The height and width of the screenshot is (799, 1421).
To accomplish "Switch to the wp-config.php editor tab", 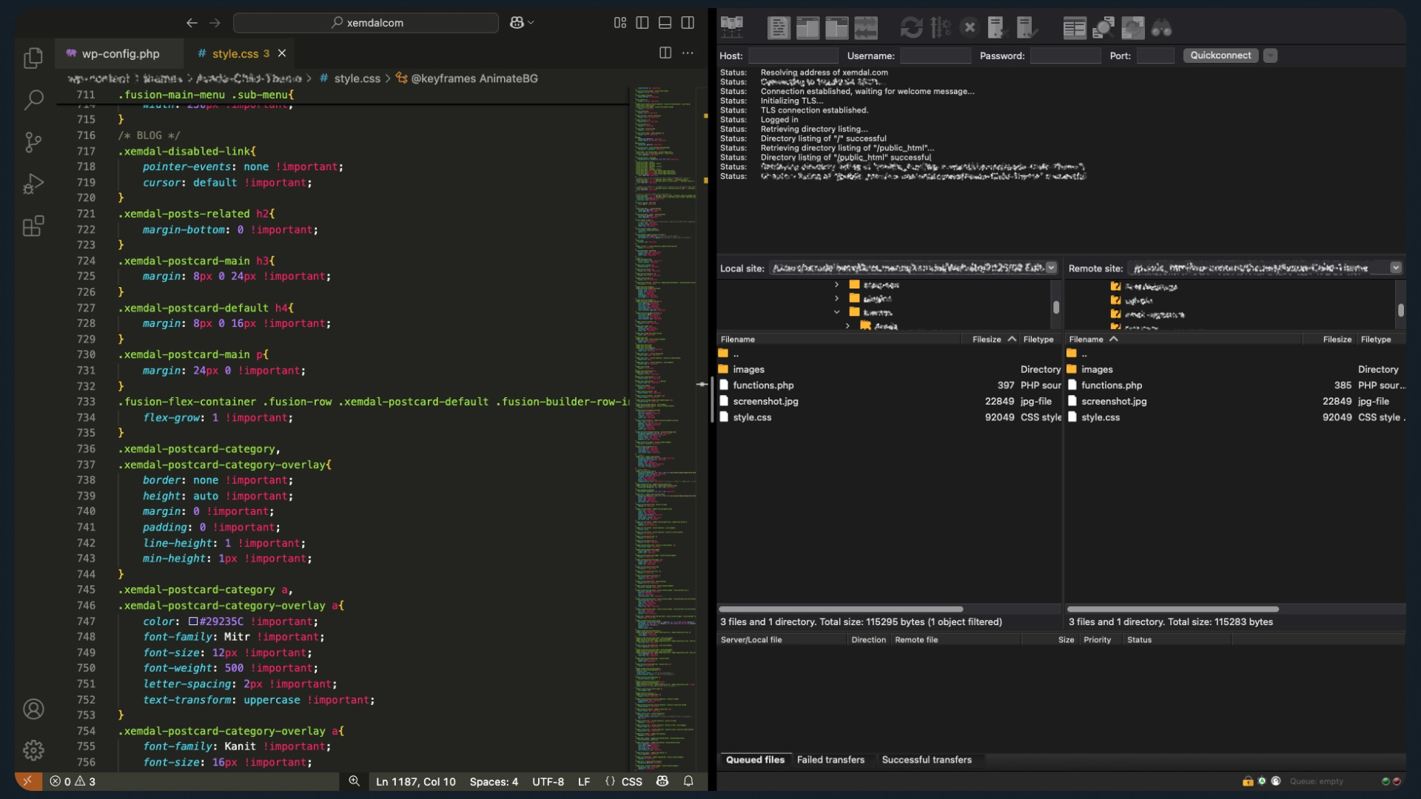I will click(121, 53).
